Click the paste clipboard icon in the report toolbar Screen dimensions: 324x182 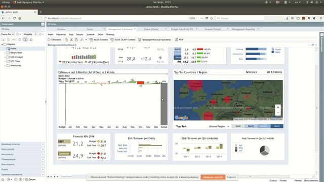[76, 39]
